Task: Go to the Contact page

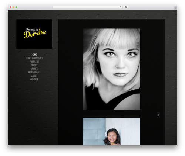Action: (x=34, y=79)
